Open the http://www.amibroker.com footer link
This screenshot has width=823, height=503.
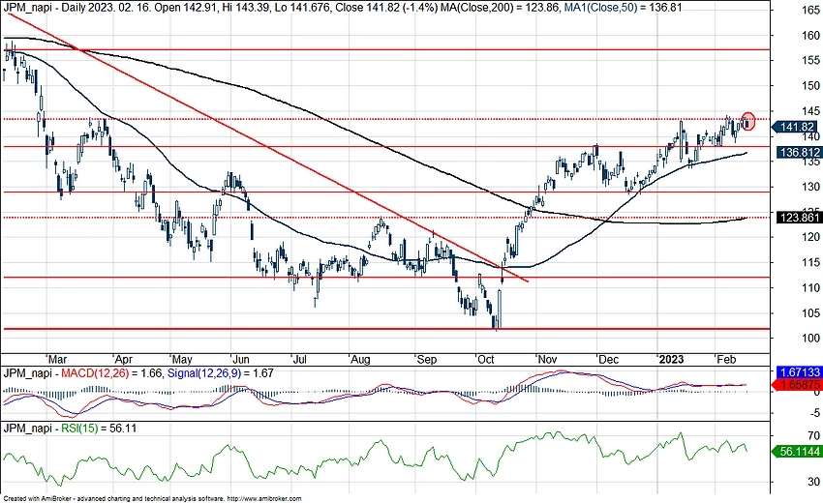264,499
